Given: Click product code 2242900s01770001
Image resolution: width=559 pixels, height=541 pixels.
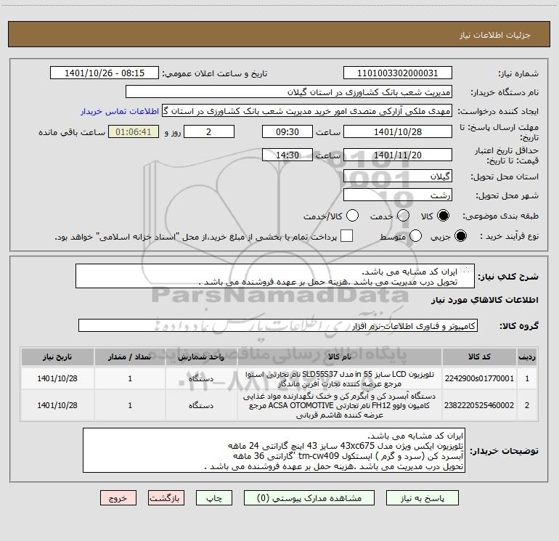Looking at the screenshot, I should pos(479,378).
